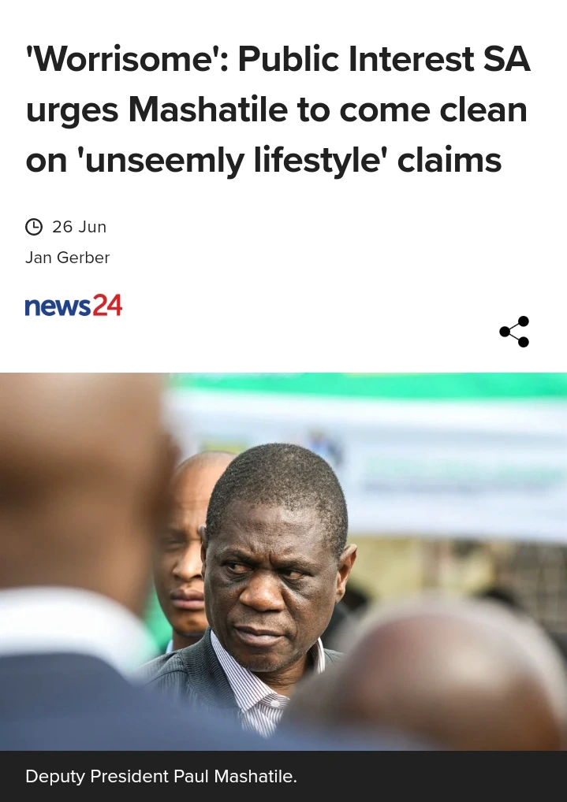The height and width of the screenshot is (802, 567).
Task: Click "Public Interest SA" in the headline
Action: 384,59
